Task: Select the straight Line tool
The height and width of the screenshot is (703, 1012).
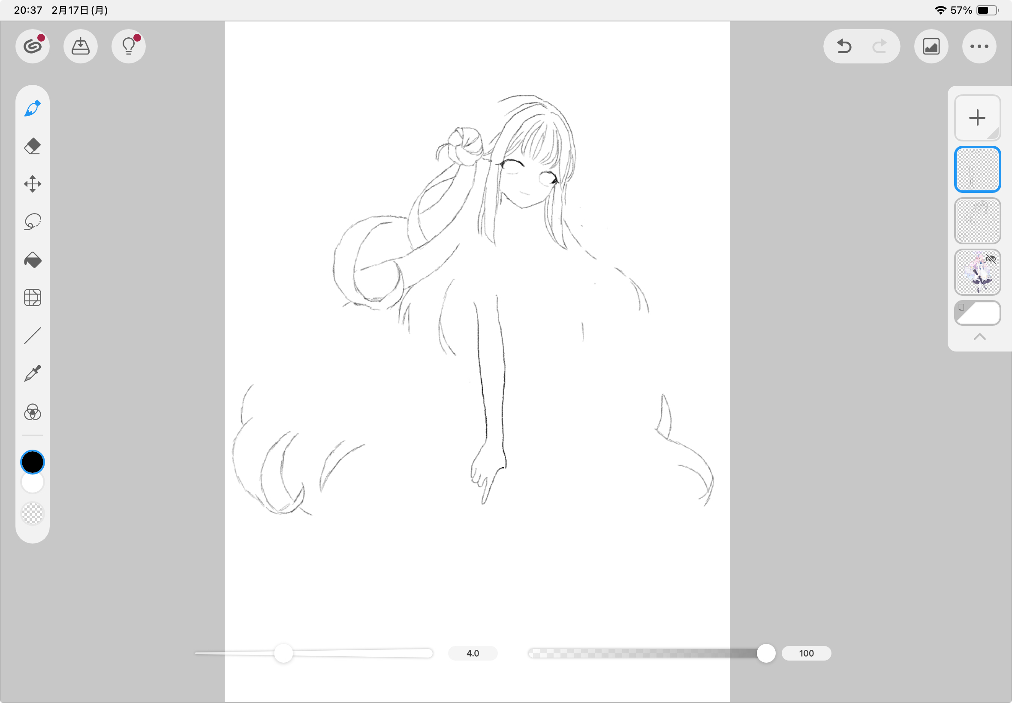Action: [32, 336]
